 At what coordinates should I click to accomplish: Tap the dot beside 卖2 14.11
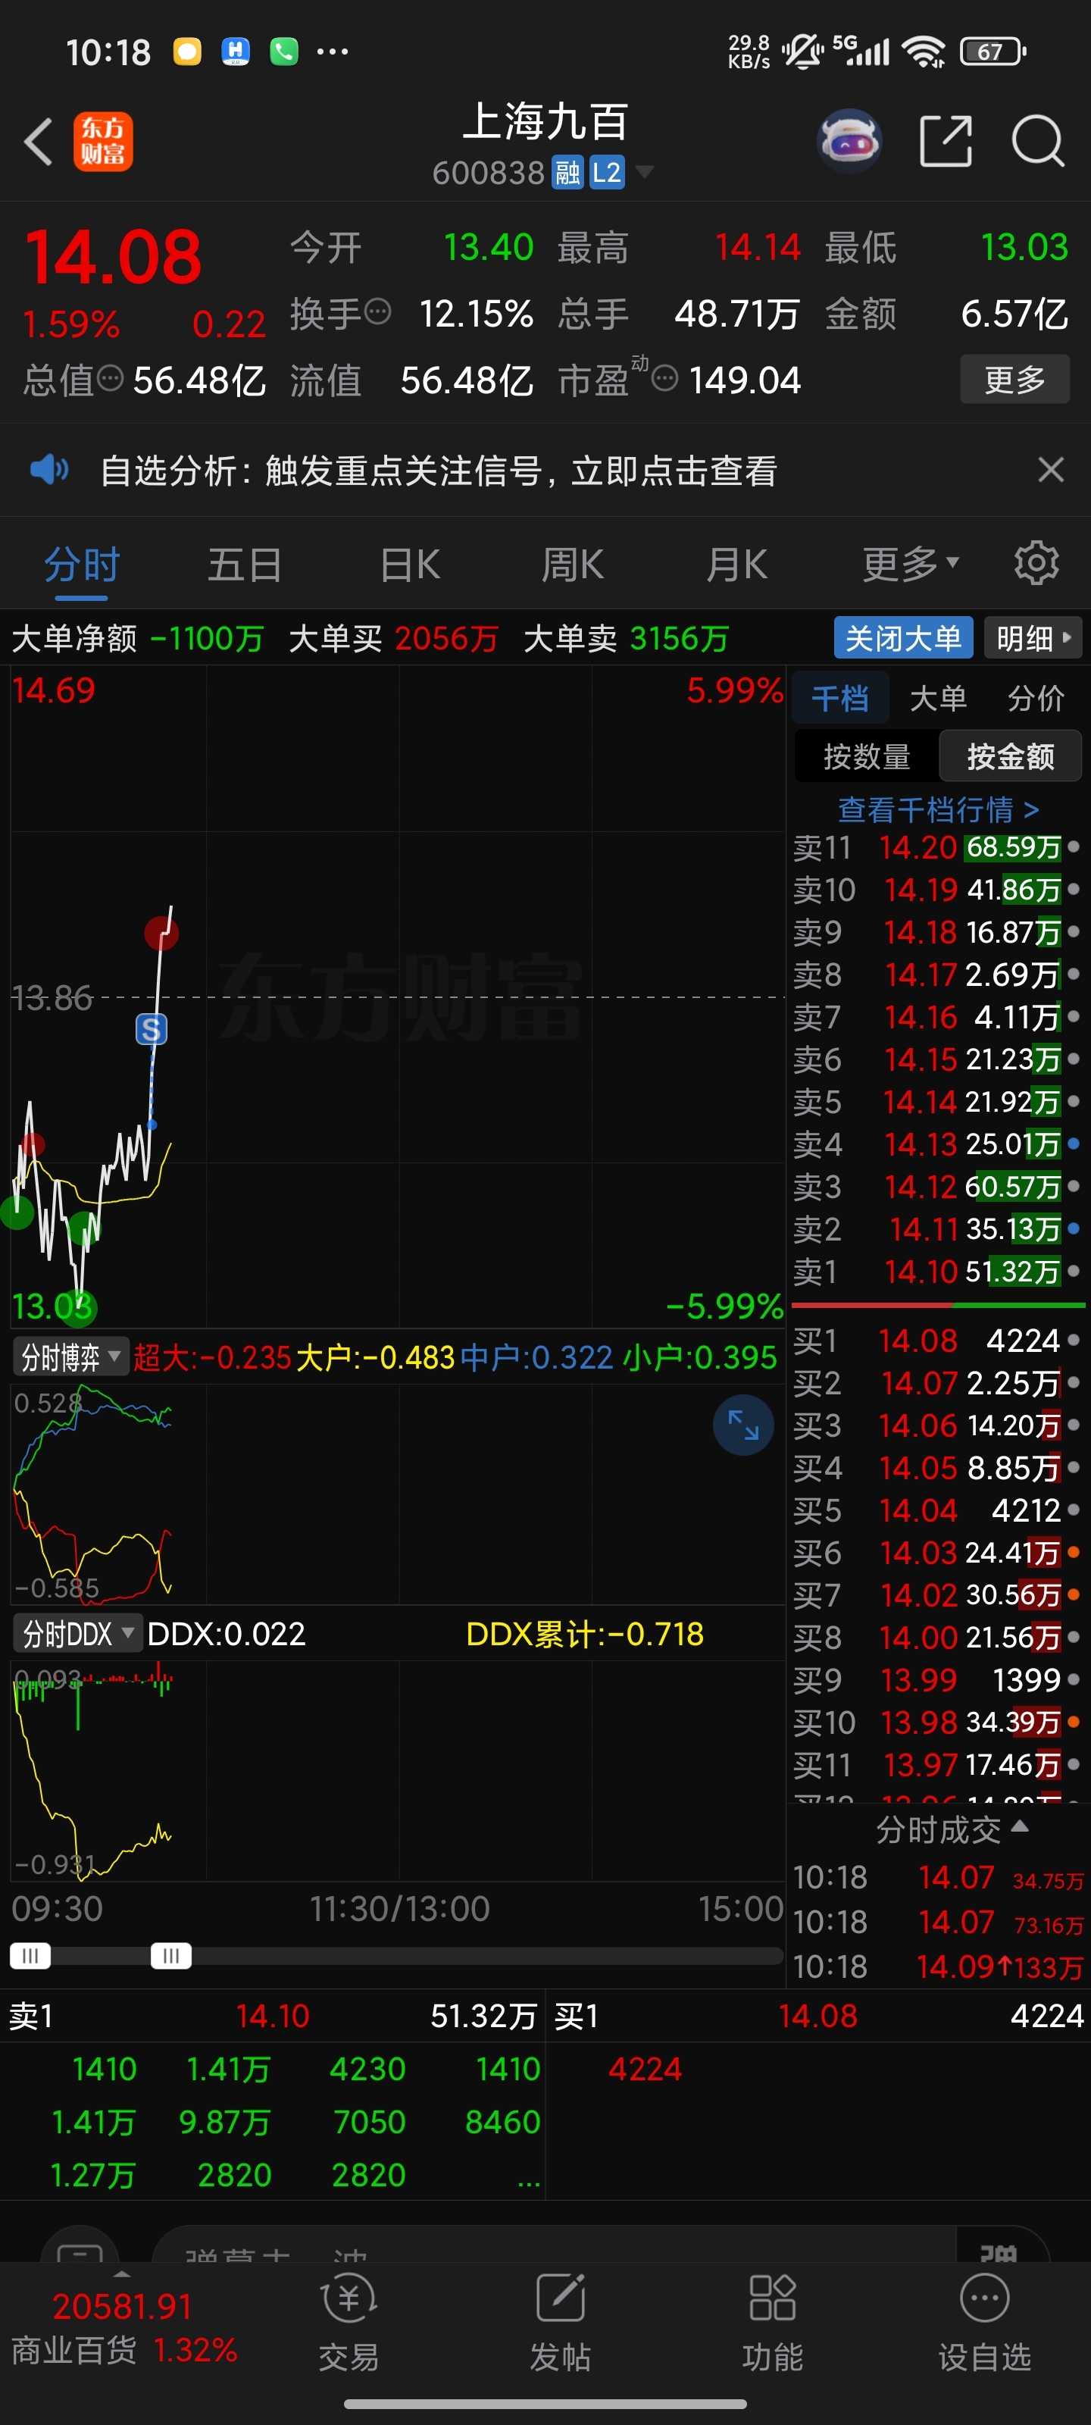[x=1073, y=1228]
